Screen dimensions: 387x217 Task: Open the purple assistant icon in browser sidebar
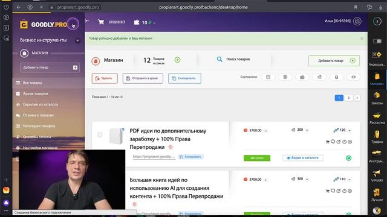pyautogui.click(x=6, y=203)
